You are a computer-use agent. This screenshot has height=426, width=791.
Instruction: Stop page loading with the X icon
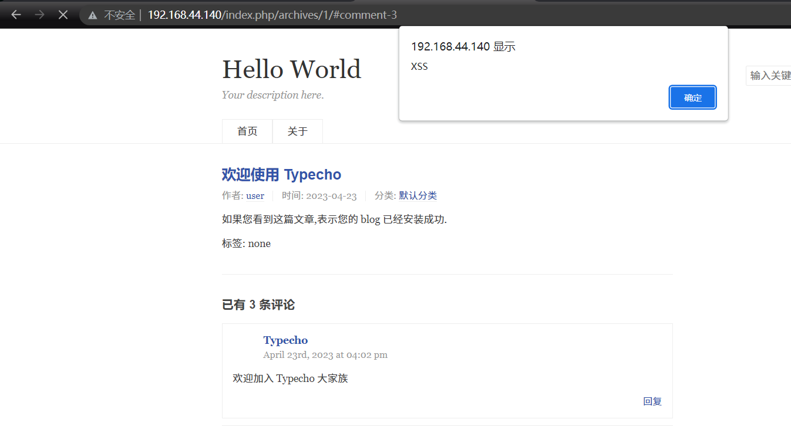pyautogui.click(x=63, y=15)
